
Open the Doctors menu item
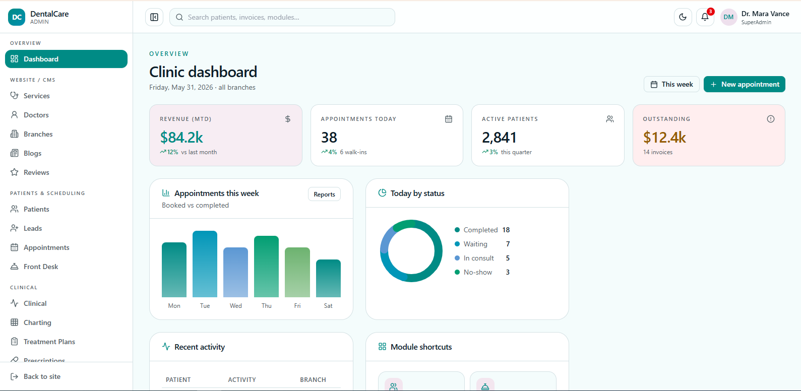[66, 115]
